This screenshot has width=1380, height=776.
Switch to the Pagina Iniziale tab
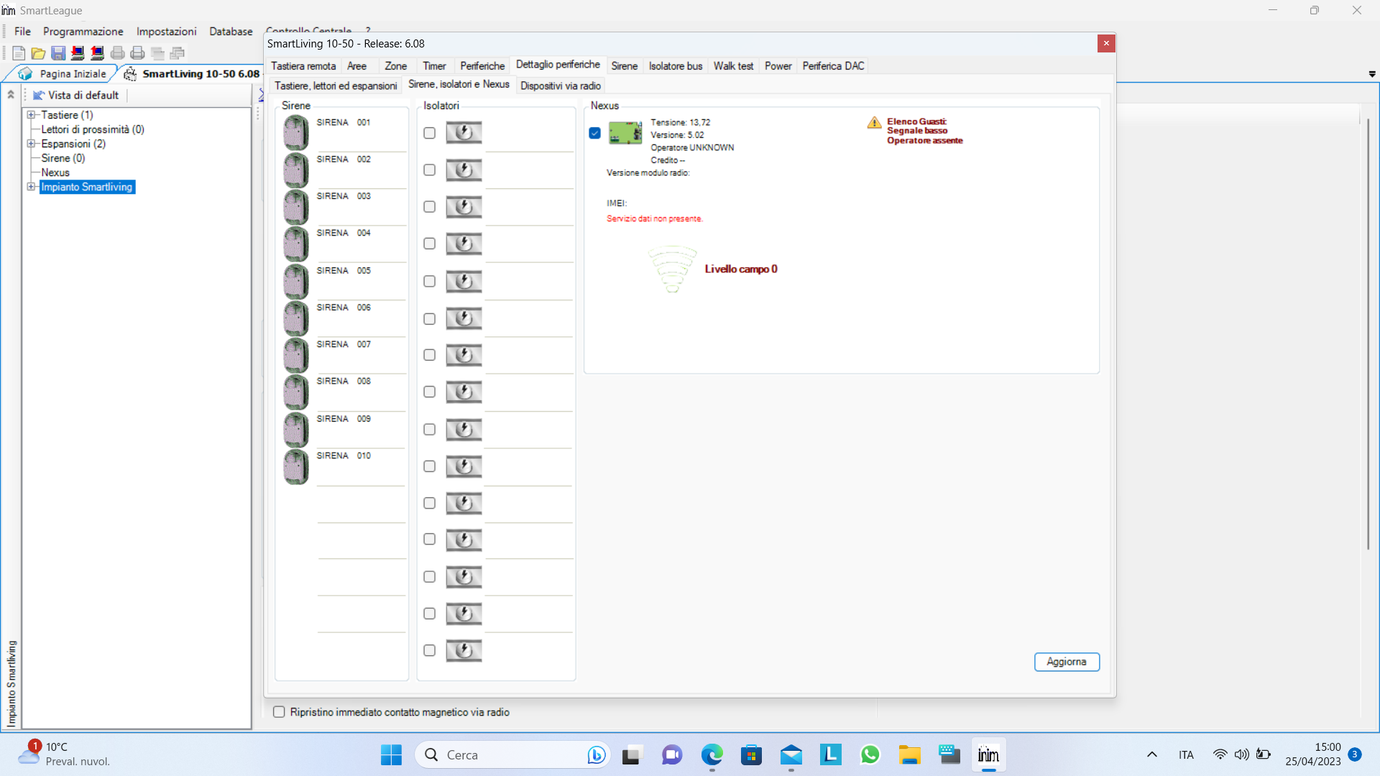pyautogui.click(x=65, y=74)
